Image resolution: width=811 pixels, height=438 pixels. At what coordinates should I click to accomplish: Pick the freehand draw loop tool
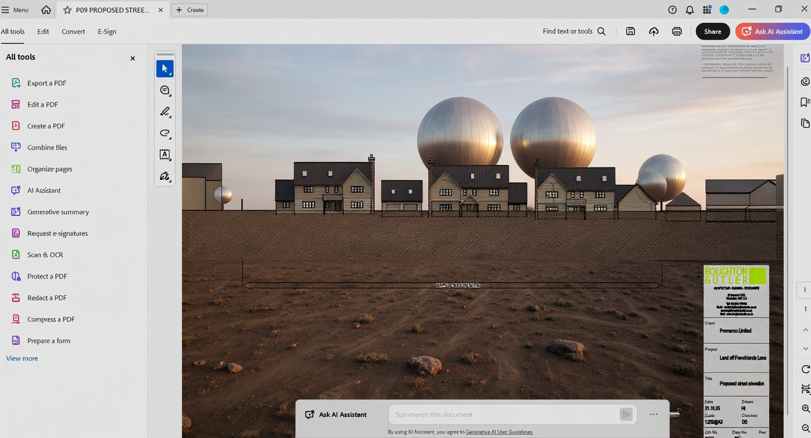point(165,133)
